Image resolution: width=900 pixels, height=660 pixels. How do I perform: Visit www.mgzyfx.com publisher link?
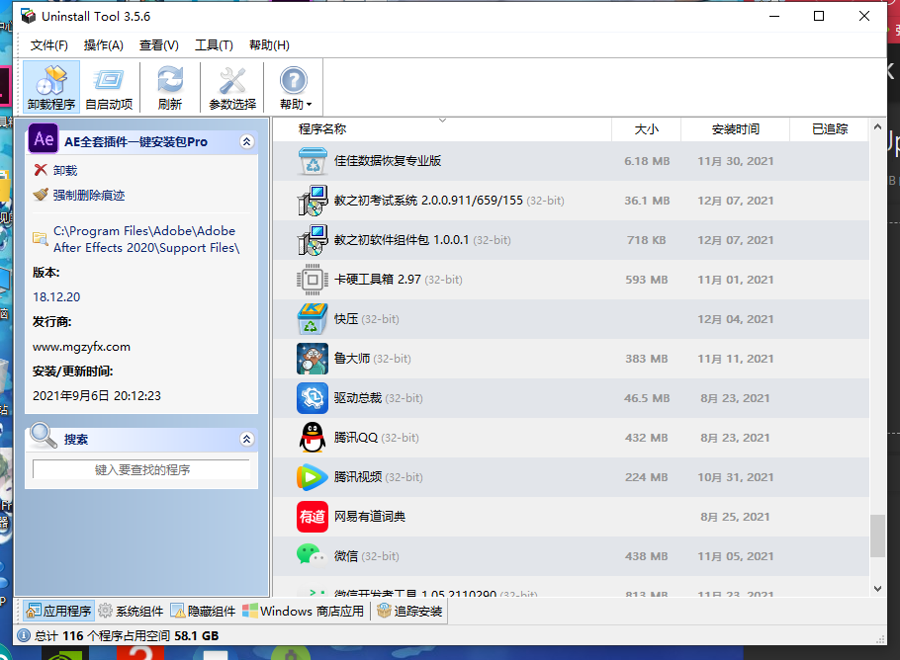click(81, 347)
